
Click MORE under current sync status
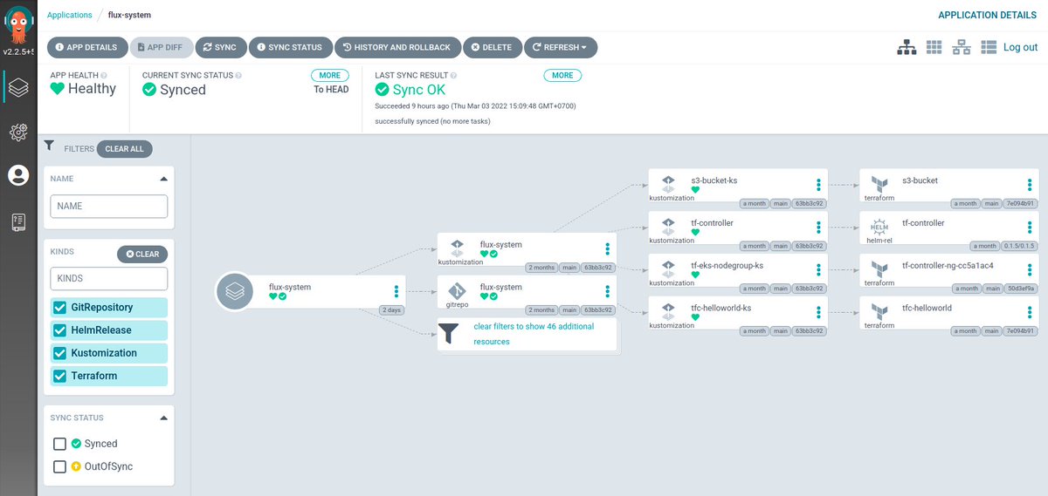point(330,76)
